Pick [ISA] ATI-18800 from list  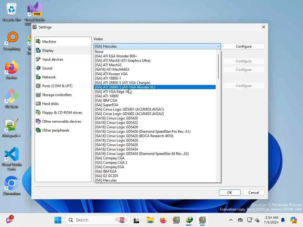(155, 96)
